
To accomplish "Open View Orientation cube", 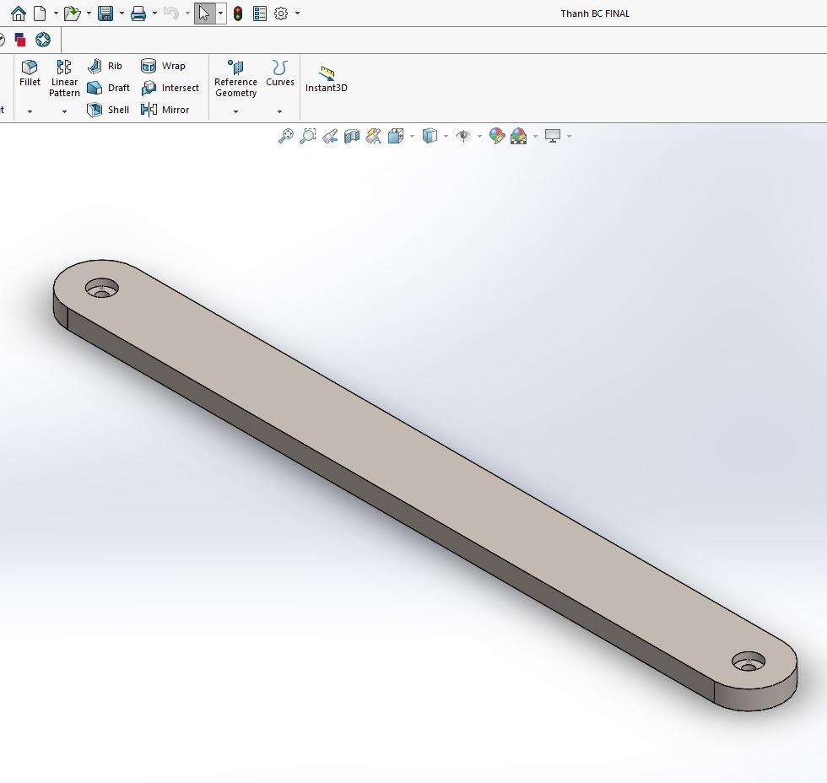I will [x=396, y=136].
